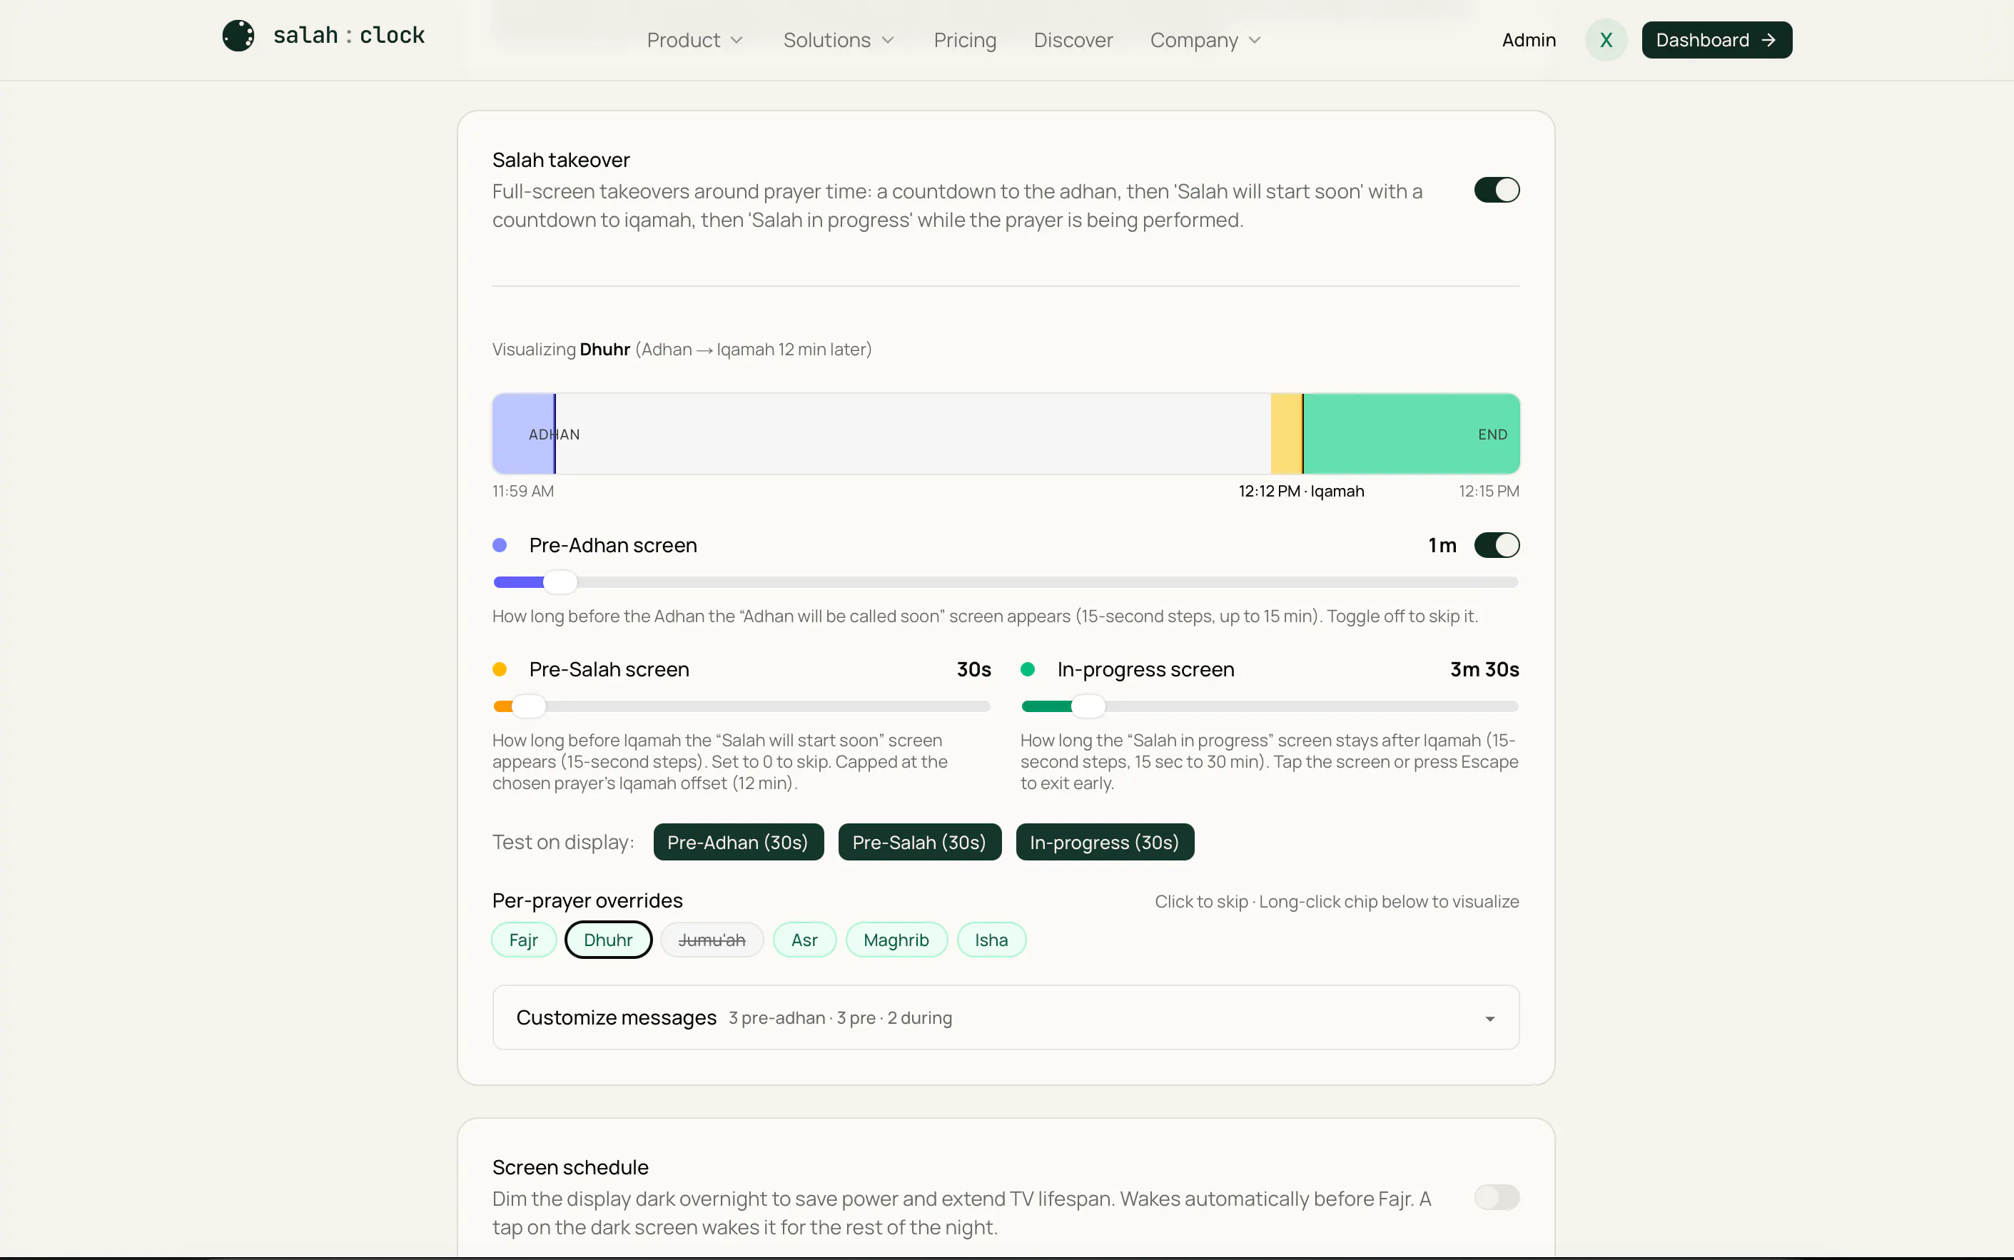
Task: Click the Dashboard arrow icon
Action: click(1768, 40)
